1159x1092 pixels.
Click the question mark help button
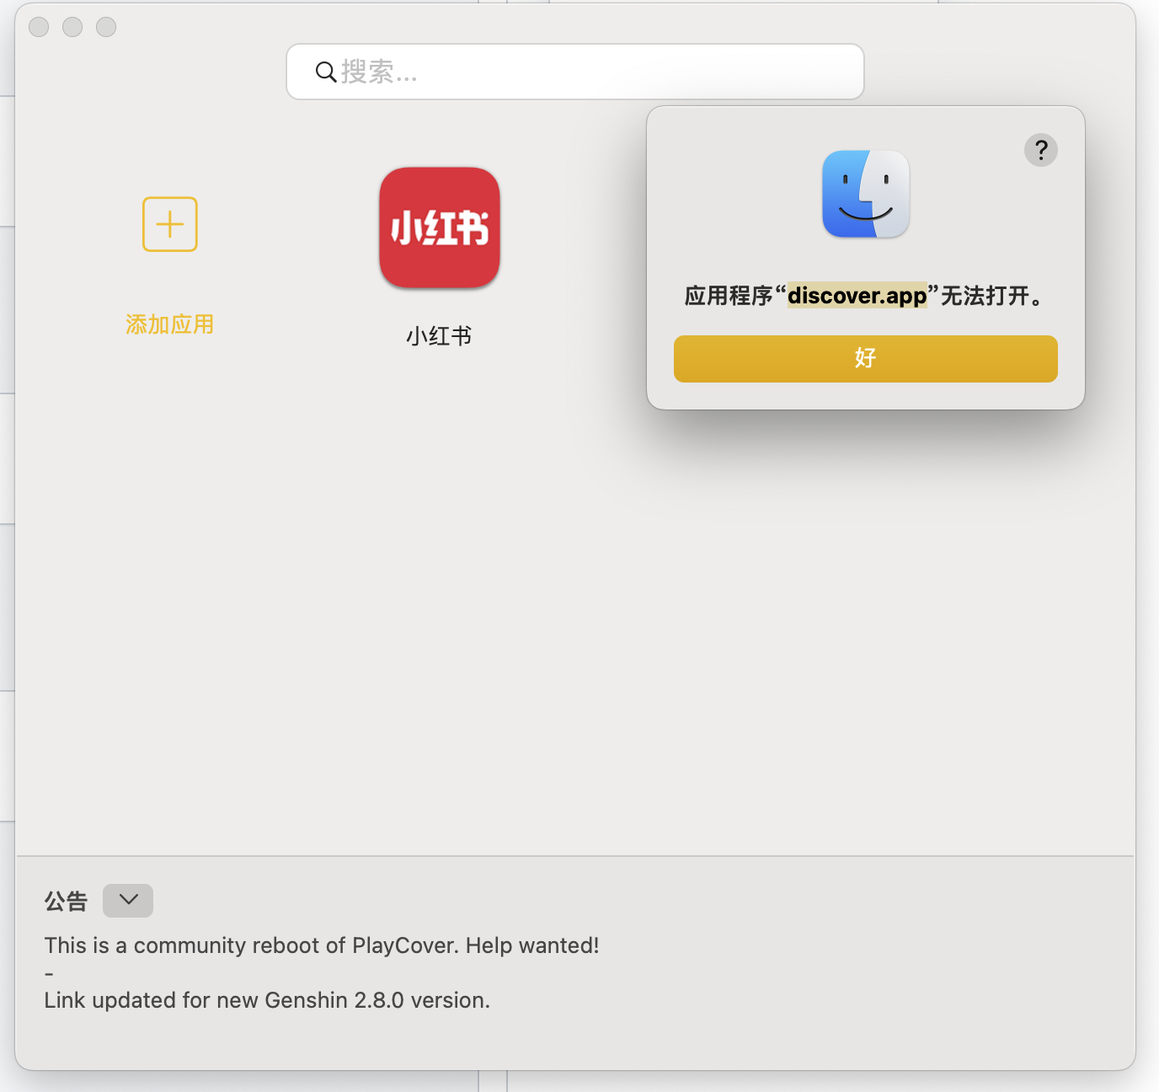point(1041,150)
